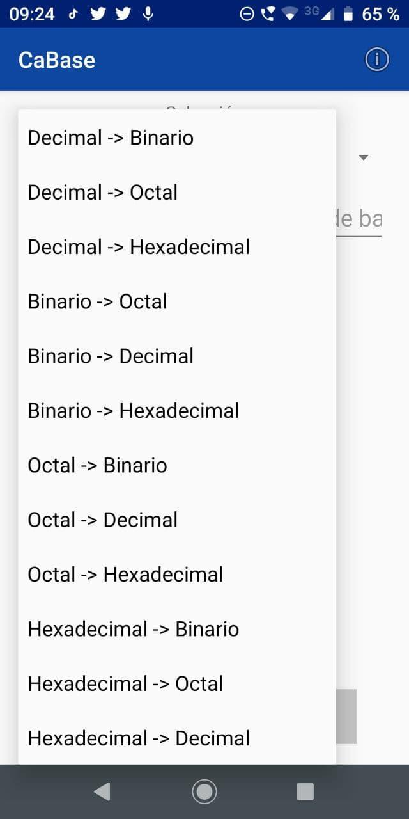Tap the info icon in CaBase header
Image resolution: width=409 pixels, height=819 pixels.
377,60
